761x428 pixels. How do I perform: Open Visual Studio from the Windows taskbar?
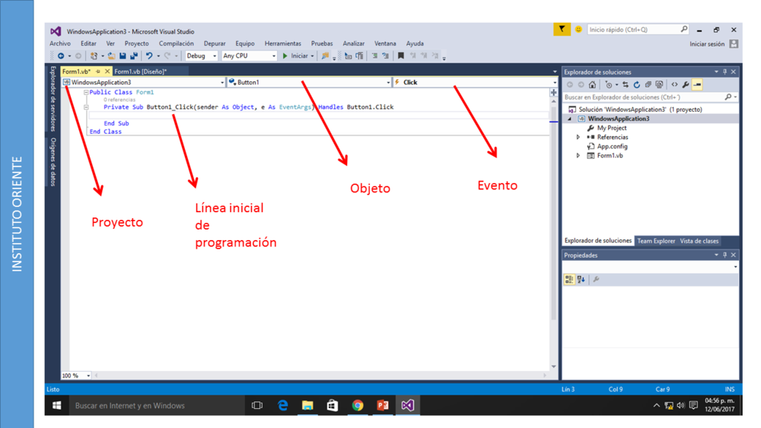coord(408,405)
